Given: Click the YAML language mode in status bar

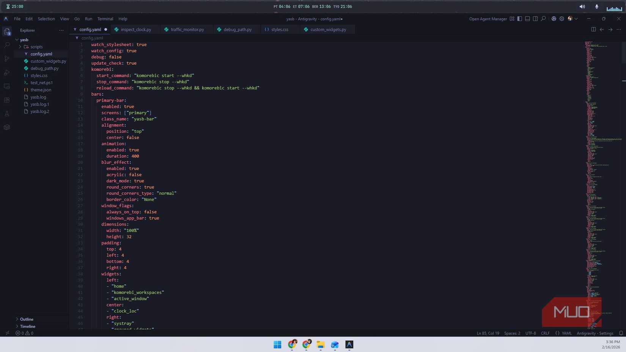Looking at the screenshot, I should [x=566, y=333].
